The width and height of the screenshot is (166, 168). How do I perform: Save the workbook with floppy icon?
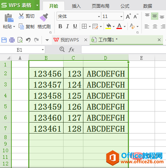tap(4, 40)
